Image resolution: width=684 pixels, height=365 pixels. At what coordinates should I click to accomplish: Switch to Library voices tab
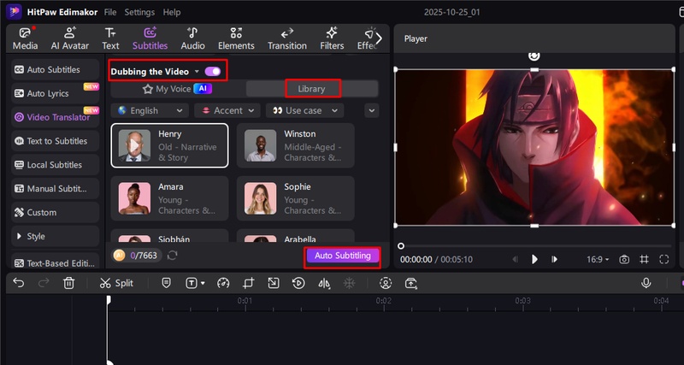pos(311,89)
